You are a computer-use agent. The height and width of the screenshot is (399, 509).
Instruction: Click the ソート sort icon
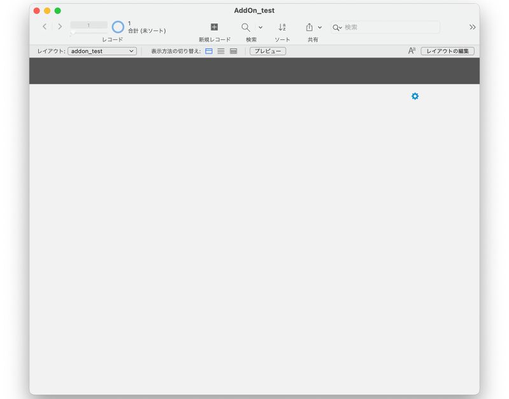[282, 27]
